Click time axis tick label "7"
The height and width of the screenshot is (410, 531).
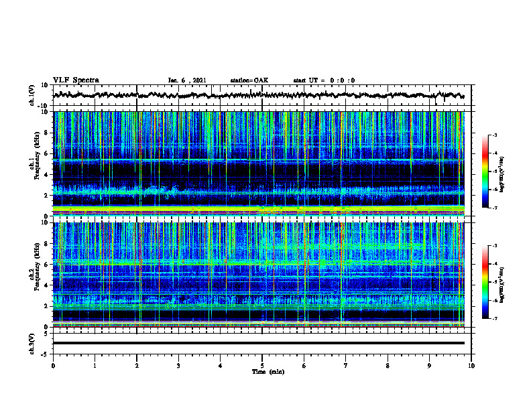pos(346,366)
